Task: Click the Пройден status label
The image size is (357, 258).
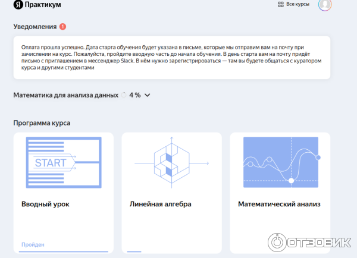Action: tap(33, 244)
